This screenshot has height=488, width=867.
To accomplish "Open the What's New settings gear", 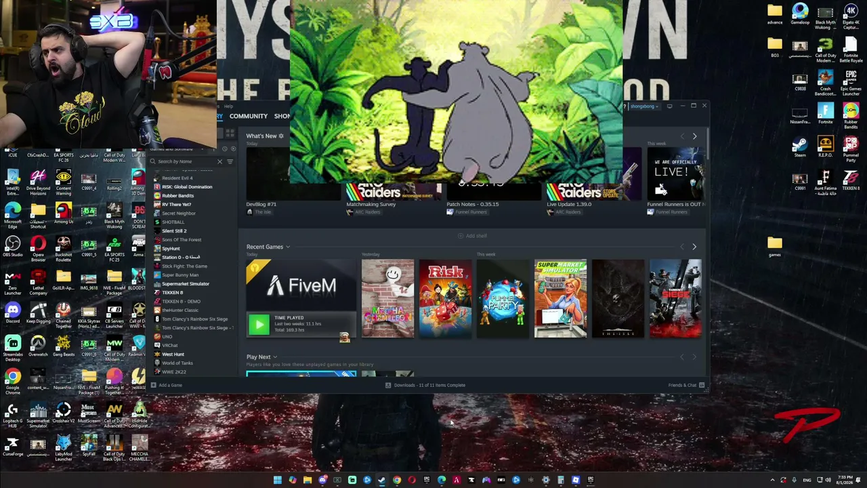I will pos(281,136).
